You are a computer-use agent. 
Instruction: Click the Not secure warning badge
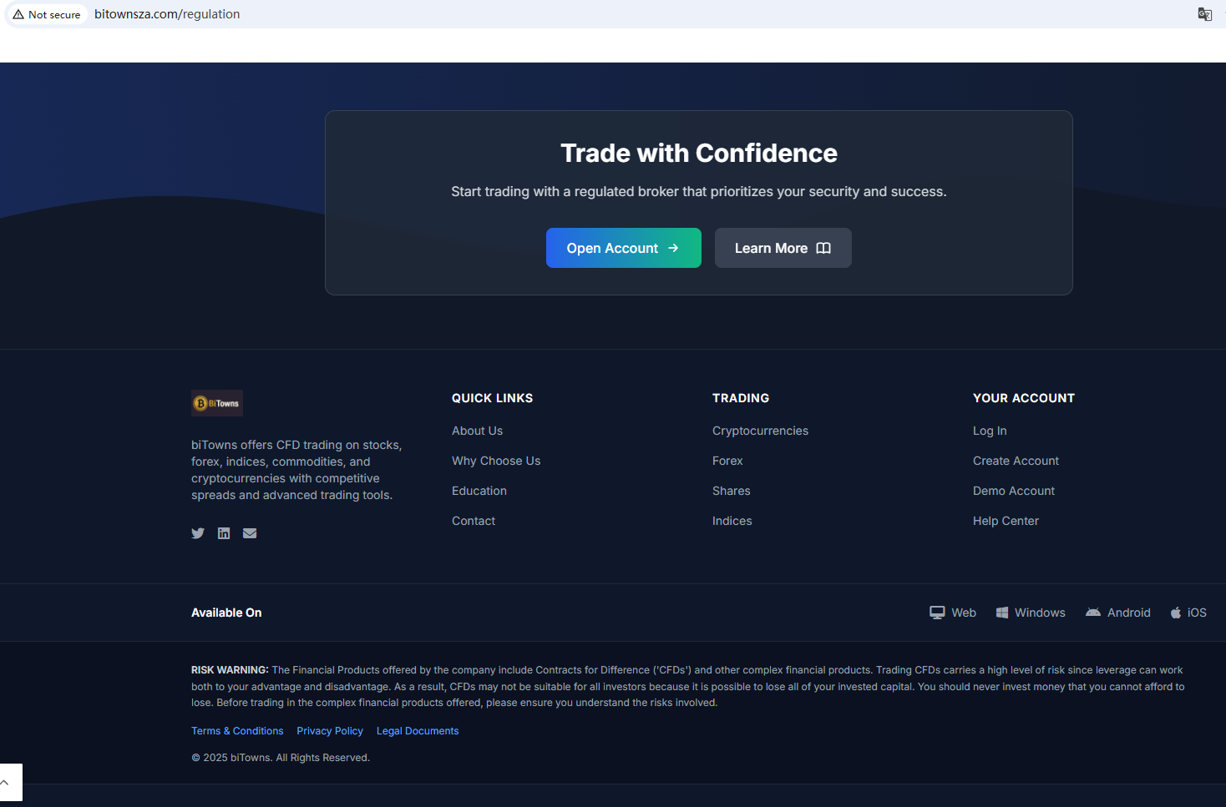[x=47, y=14]
